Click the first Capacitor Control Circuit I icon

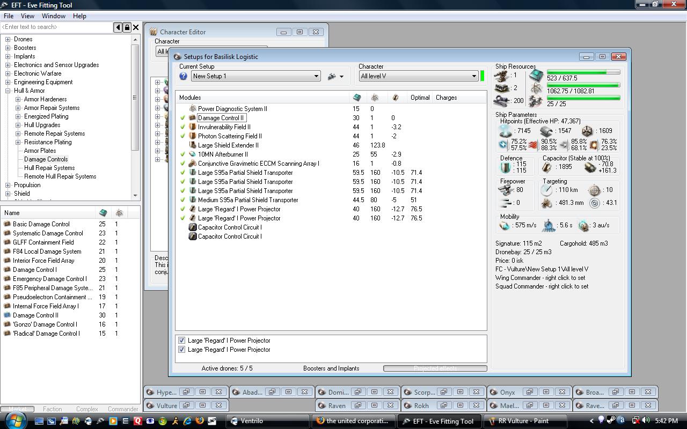[192, 227]
